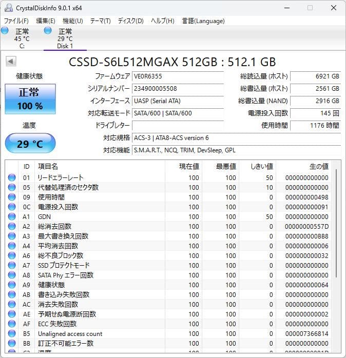The image size is (346, 358).
Task: Click the disk title CSSD-S6L512MGAX 512GB
Action: [x=172, y=62]
